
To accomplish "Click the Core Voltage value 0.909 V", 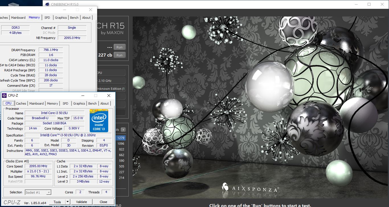I will click(74, 129).
